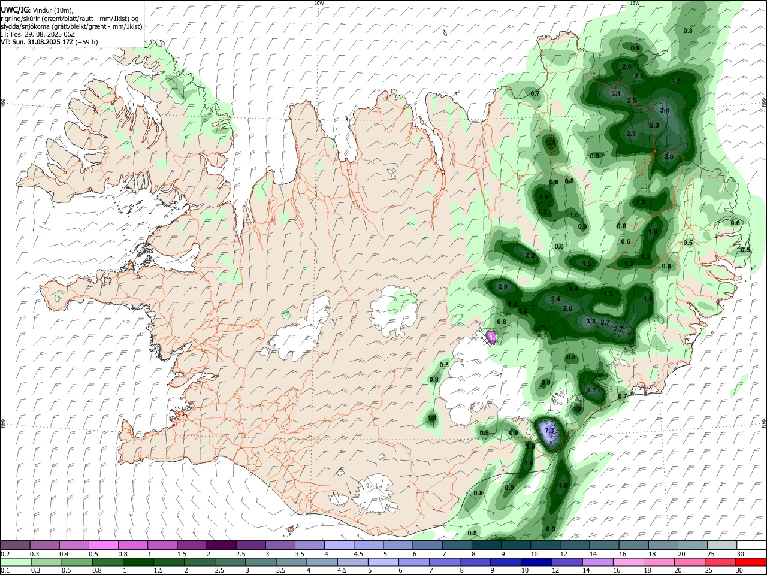Click slate blue 6–7 swatch, upper legend row
The height and width of the screenshot is (575, 767).
427,546
